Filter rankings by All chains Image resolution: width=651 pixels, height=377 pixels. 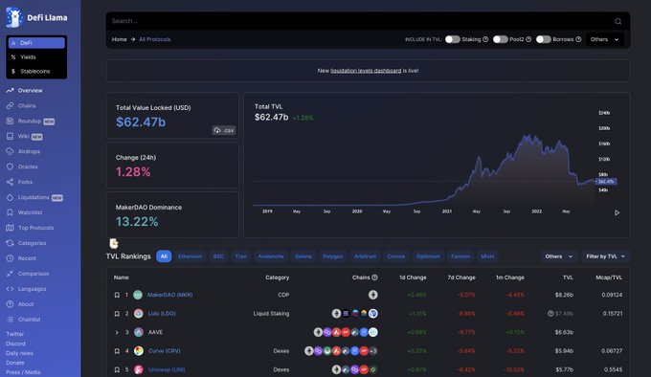[x=164, y=256]
